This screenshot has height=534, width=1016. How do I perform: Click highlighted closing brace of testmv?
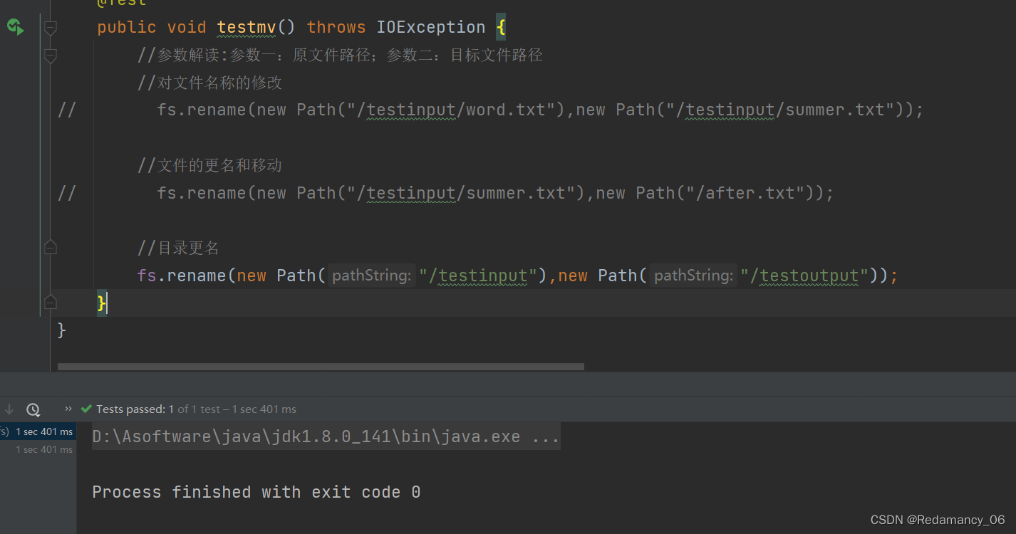pos(102,303)
